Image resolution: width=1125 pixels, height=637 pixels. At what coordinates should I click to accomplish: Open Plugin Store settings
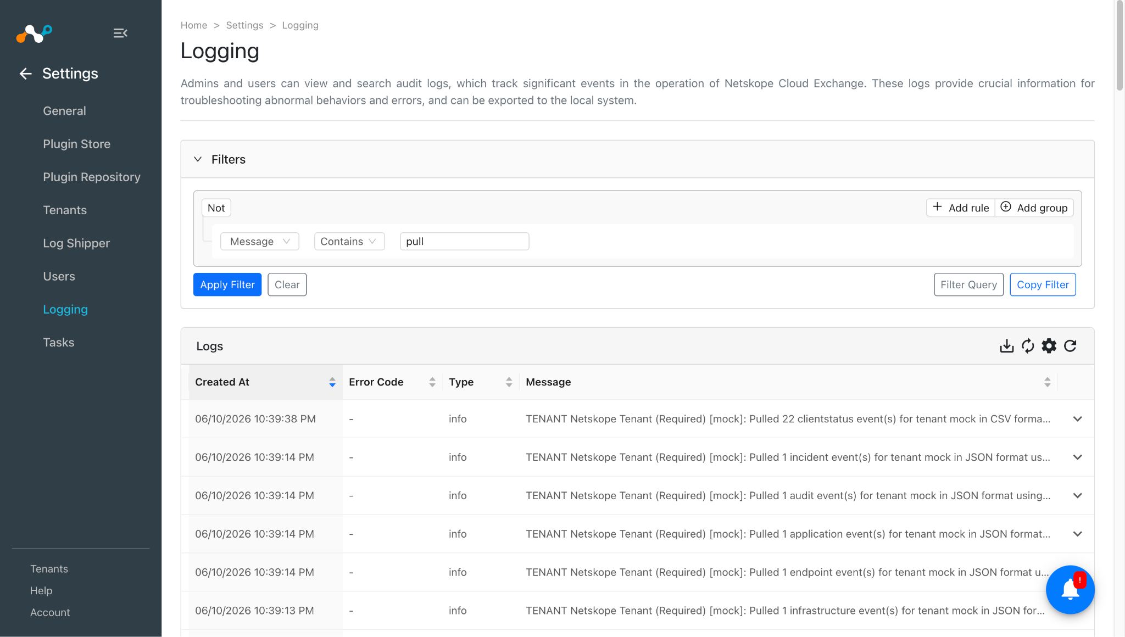tap(77, 144)
